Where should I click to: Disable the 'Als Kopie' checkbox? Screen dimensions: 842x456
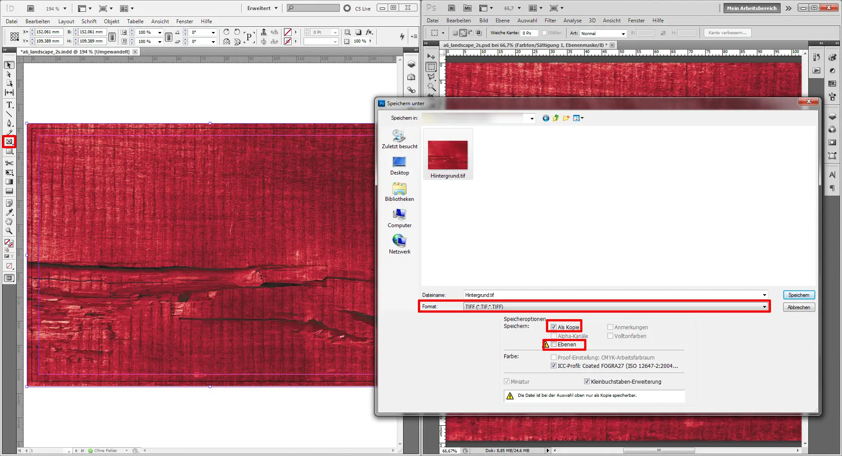click(553, 327)
